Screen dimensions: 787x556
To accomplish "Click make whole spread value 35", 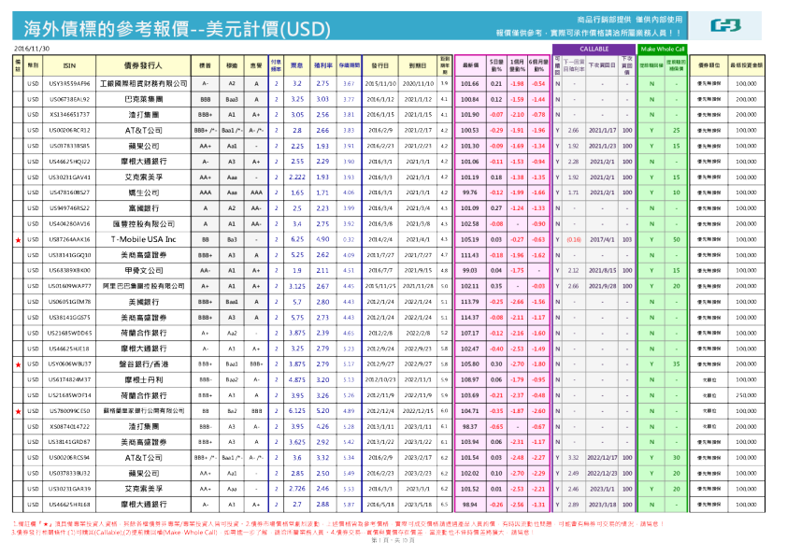I will coord(677,364).
